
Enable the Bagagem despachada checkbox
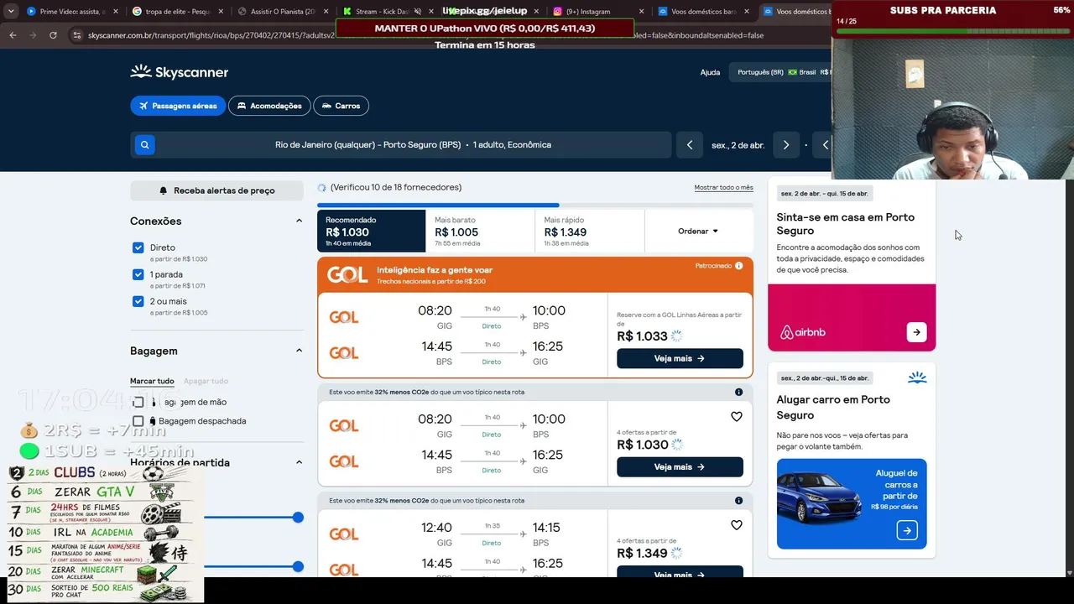click(138, 421)
